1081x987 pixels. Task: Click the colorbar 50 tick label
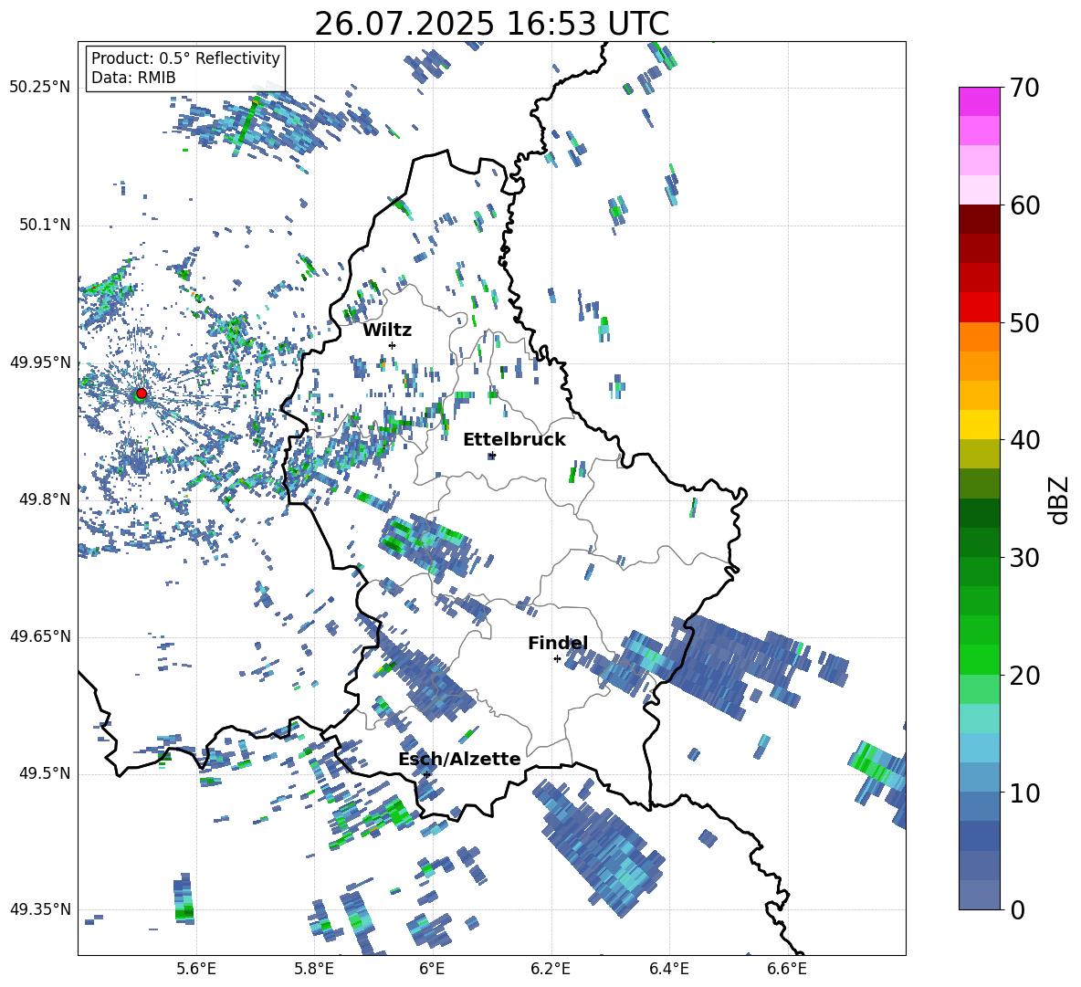point(1024,322)
